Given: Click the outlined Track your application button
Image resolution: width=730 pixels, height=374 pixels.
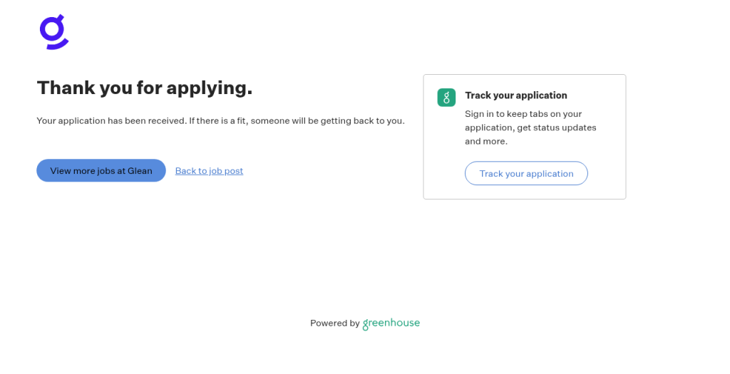Looking at the screenshot, I should pos(526,174).
